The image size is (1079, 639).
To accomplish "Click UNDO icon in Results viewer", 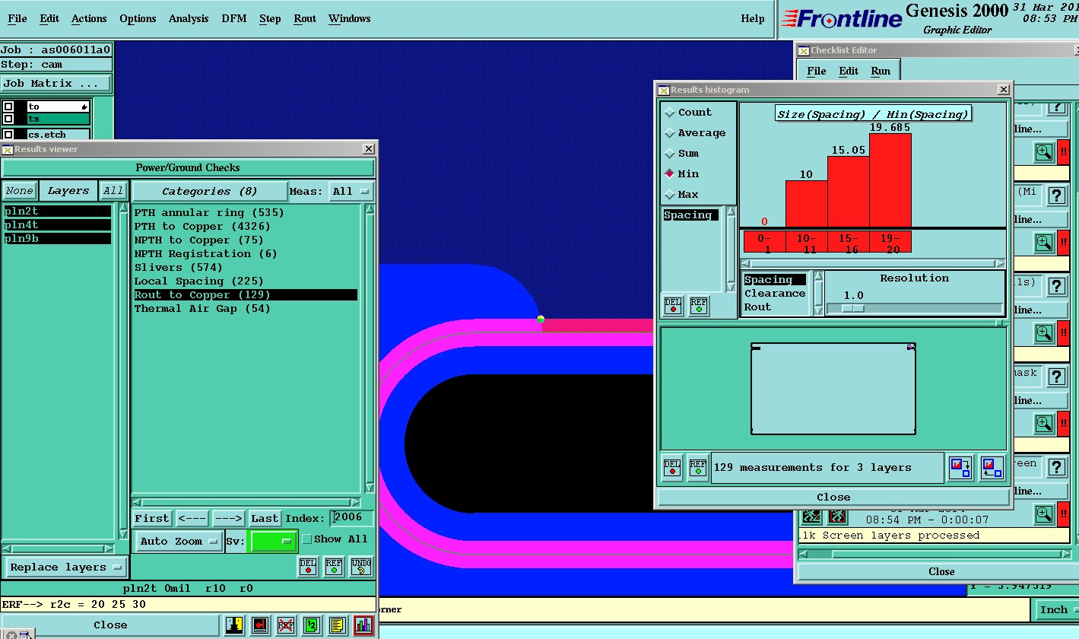I will click(x=360, y=566).
